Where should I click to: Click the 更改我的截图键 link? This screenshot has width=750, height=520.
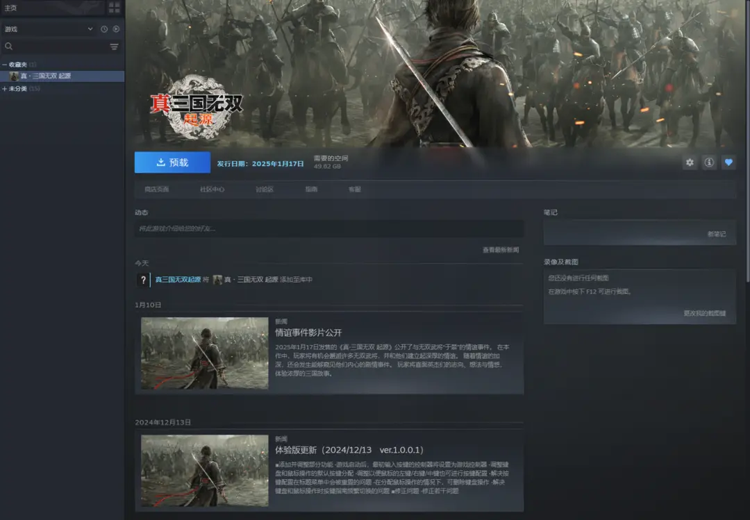[705, 313]
